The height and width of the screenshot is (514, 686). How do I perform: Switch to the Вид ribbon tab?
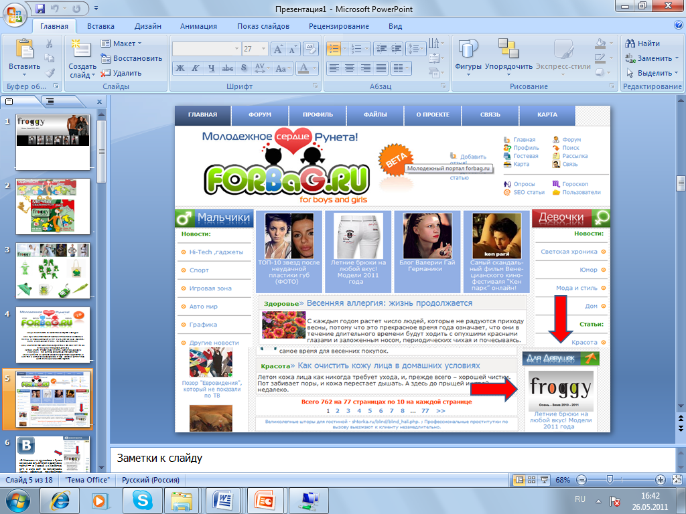coord(395,26)
